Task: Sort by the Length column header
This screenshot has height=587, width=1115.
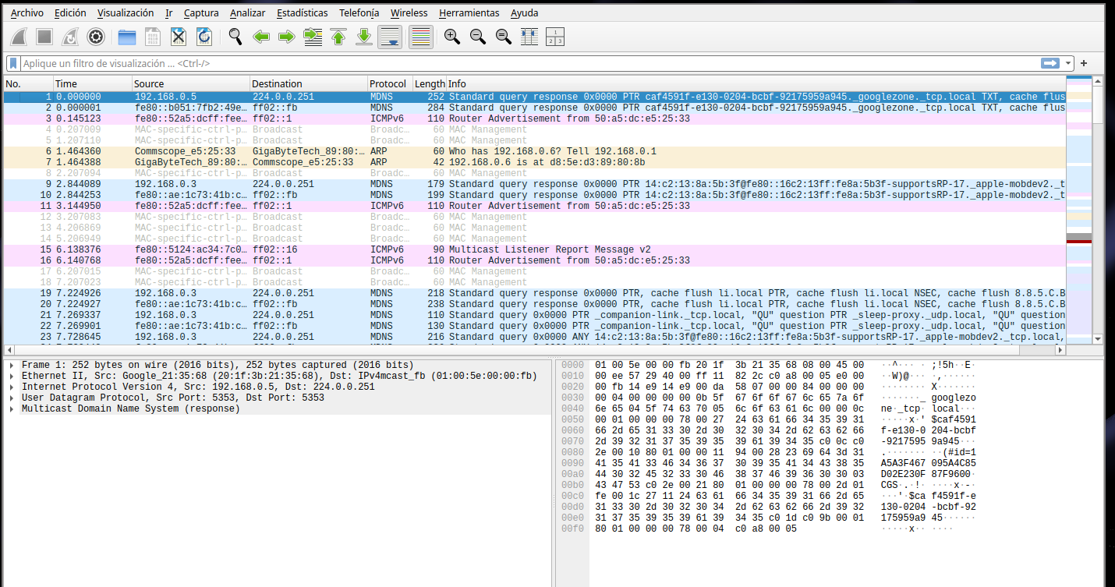Action: [x=430, y=83]
